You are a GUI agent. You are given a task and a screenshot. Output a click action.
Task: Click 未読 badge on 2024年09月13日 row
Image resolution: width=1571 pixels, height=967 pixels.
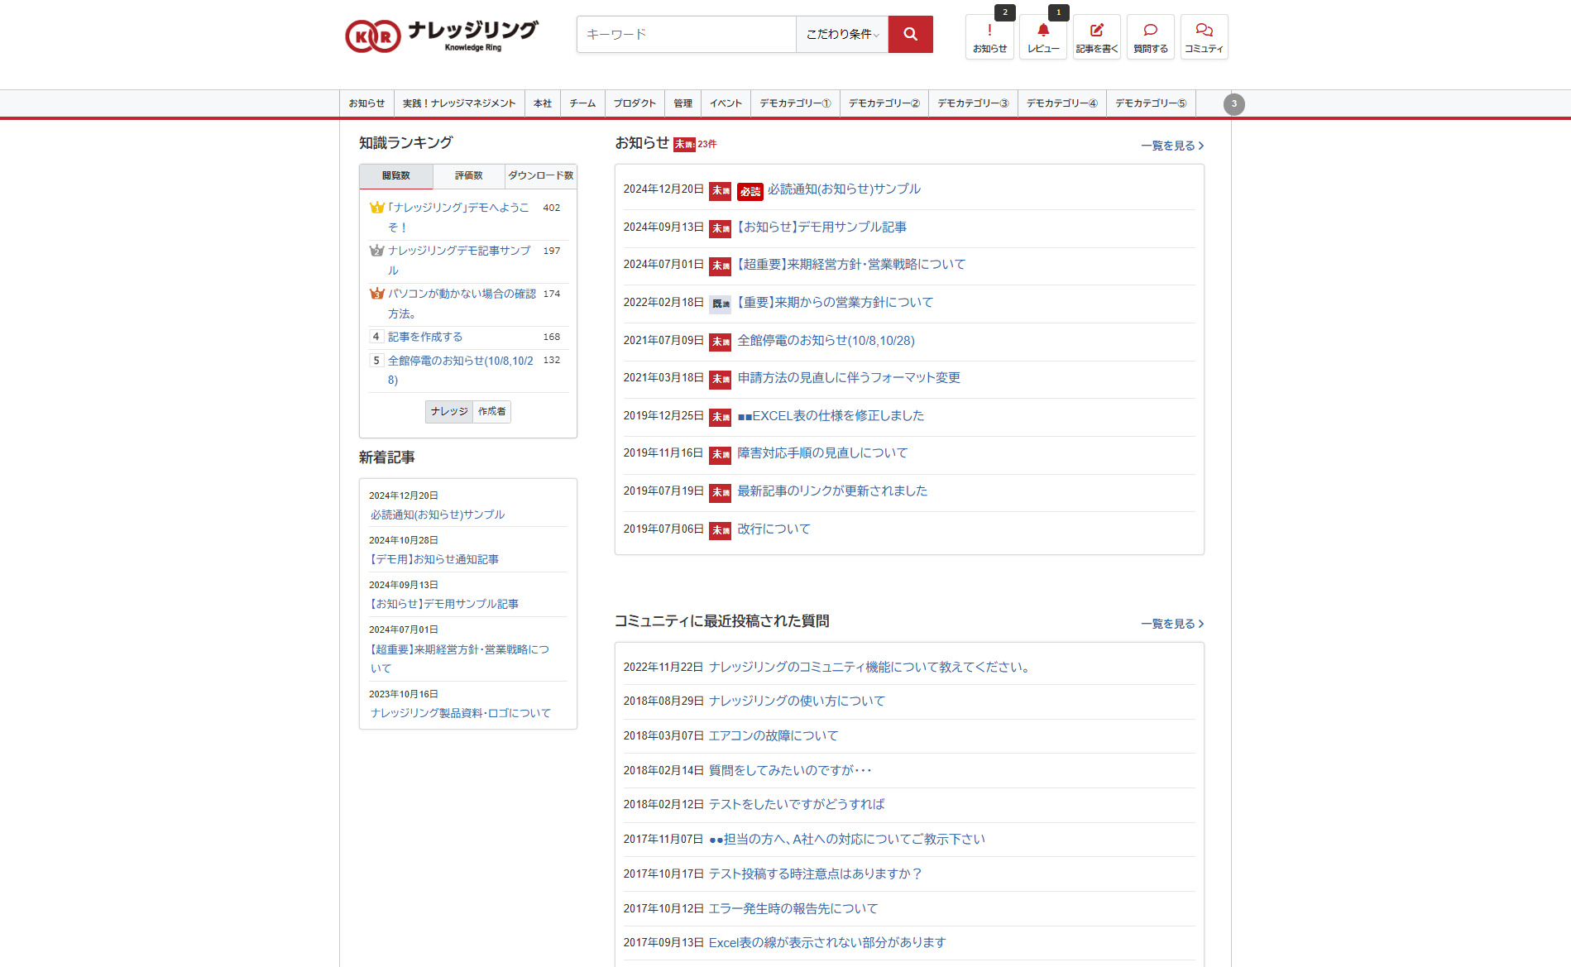pos(721,228)
